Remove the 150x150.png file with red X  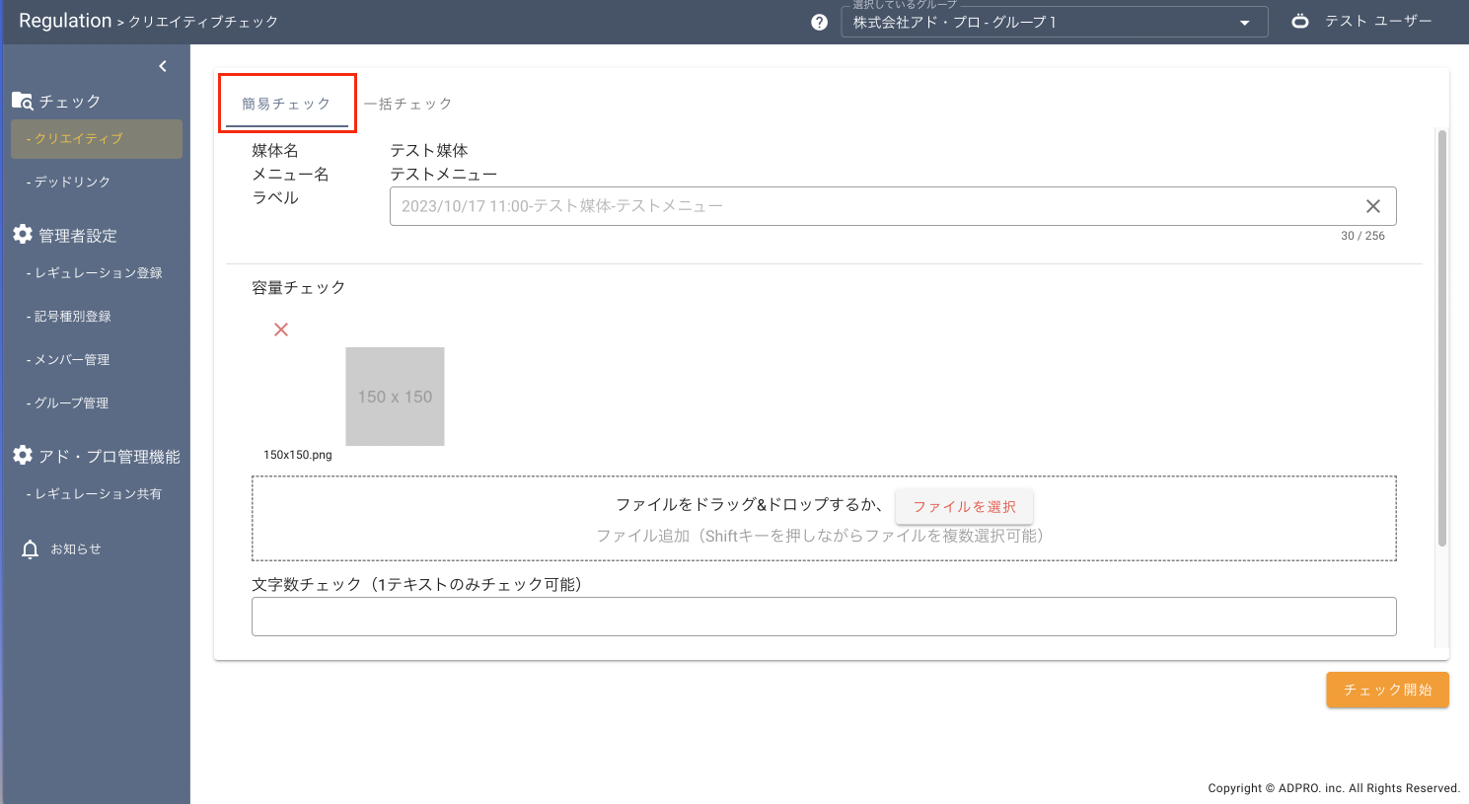(x=281, y=329)
